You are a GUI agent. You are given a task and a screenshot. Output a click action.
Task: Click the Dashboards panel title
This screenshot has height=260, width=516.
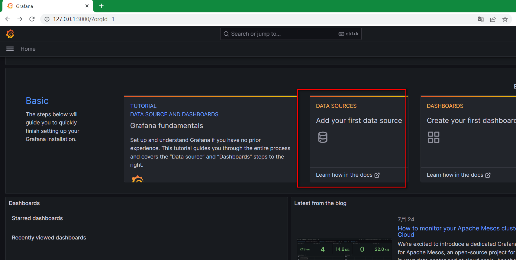[24, 203]
